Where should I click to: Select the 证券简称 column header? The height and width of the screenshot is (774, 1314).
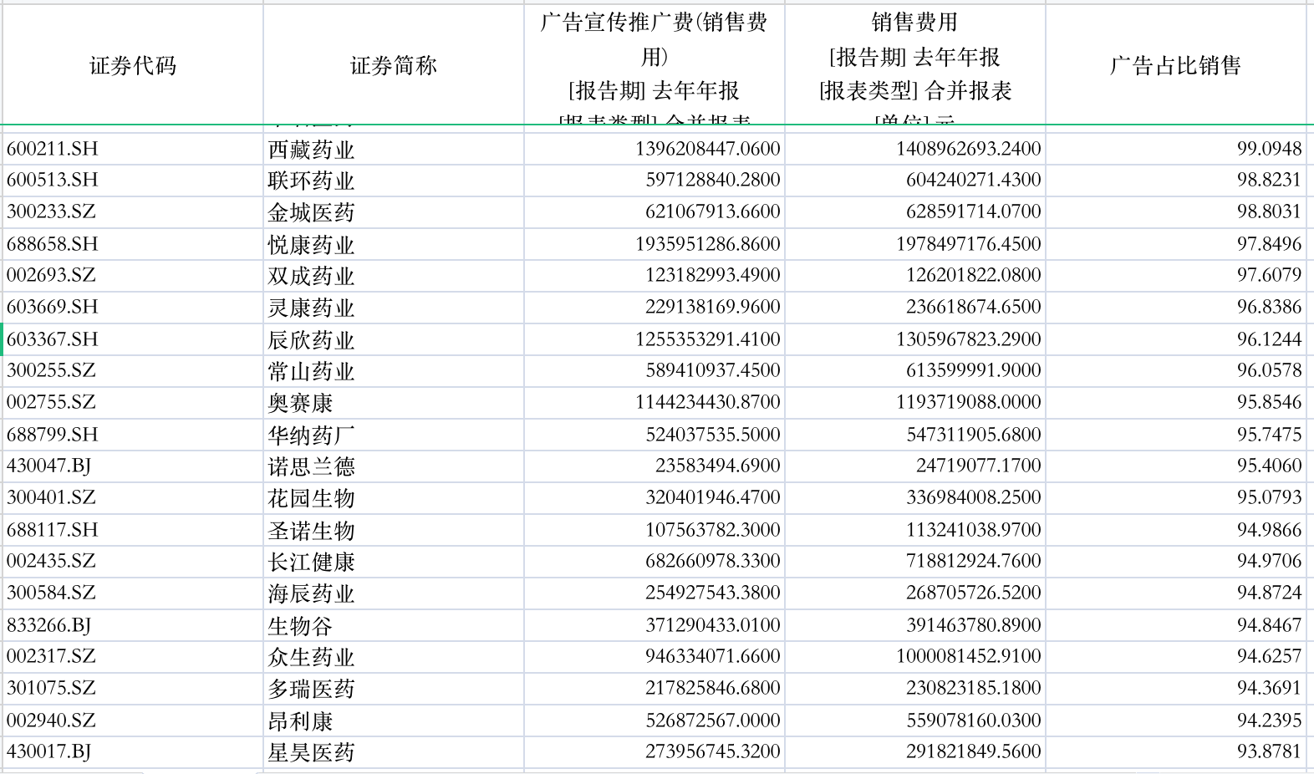(393, 65)
